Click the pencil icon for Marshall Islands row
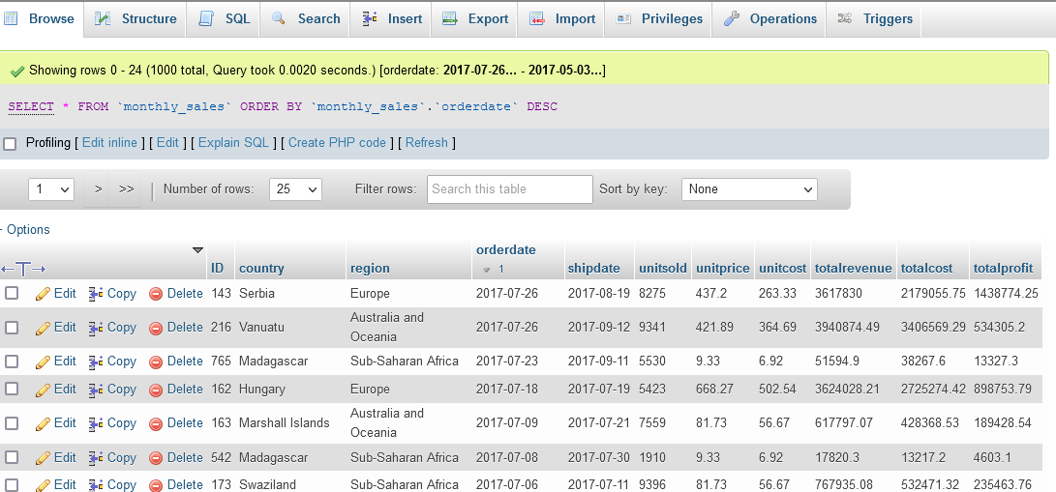 pyautogui.click(x=44, y=423)
